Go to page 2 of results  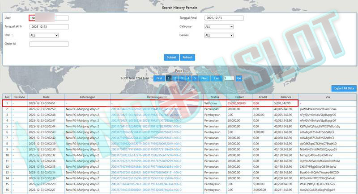(x=175, y=78)
